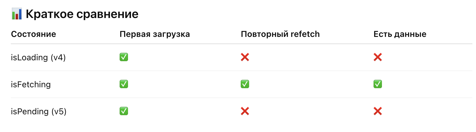Click the green checkmark for isLoading first load
The height and width of the screenshot is (132, 476).
[x=124, y=57]
